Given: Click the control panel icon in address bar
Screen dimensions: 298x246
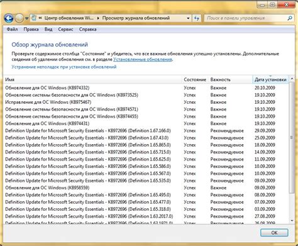Looking at the screenshot, I should 34,18.
